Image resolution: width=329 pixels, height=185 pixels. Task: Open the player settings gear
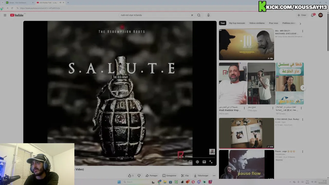(x=197, y=162)
